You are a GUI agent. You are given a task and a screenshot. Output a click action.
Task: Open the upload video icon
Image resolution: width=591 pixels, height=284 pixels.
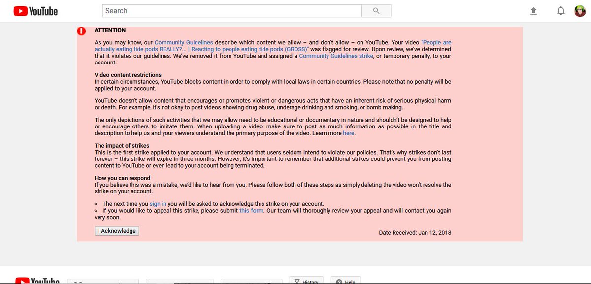click(533, 11)
